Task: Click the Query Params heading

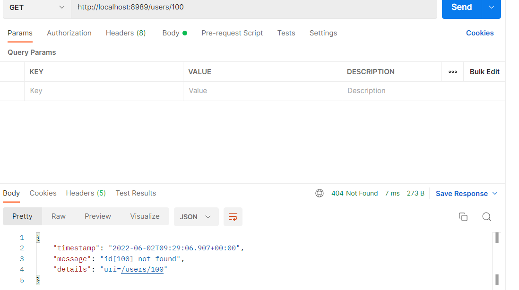Action: click(x=32, y=52)
